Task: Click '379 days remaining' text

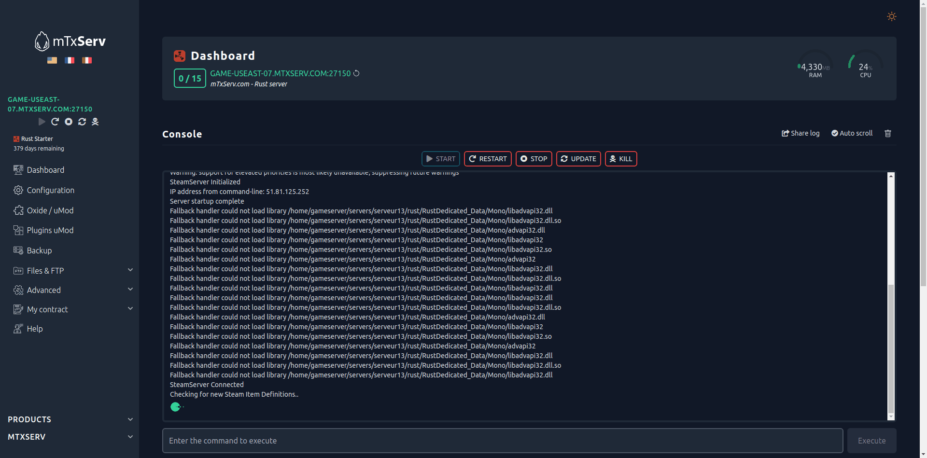Action: pyautogui.click(x=39, y=149)
